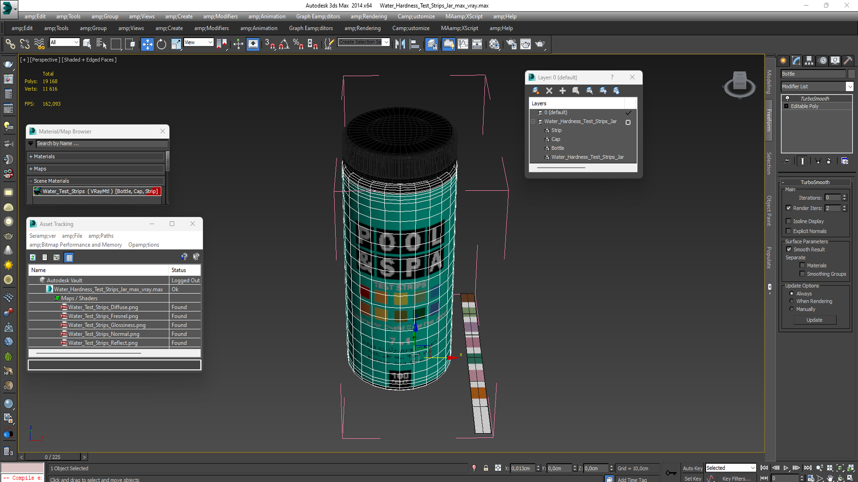
Task: Click the Select and Link tool
Action: tap(10, 44)
